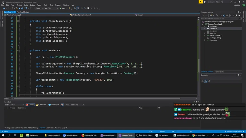Toggle Alphabetical sort in Properties panel
246x138 pixels.
pos(206,81)
